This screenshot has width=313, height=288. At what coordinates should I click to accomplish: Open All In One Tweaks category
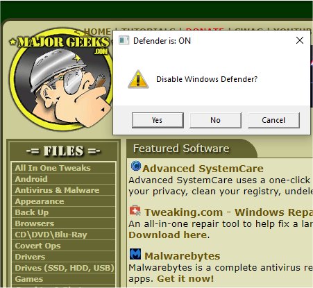tap(63, 168)
